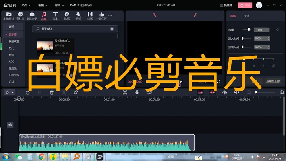Clear the search box with X icon

coord(112,29)
